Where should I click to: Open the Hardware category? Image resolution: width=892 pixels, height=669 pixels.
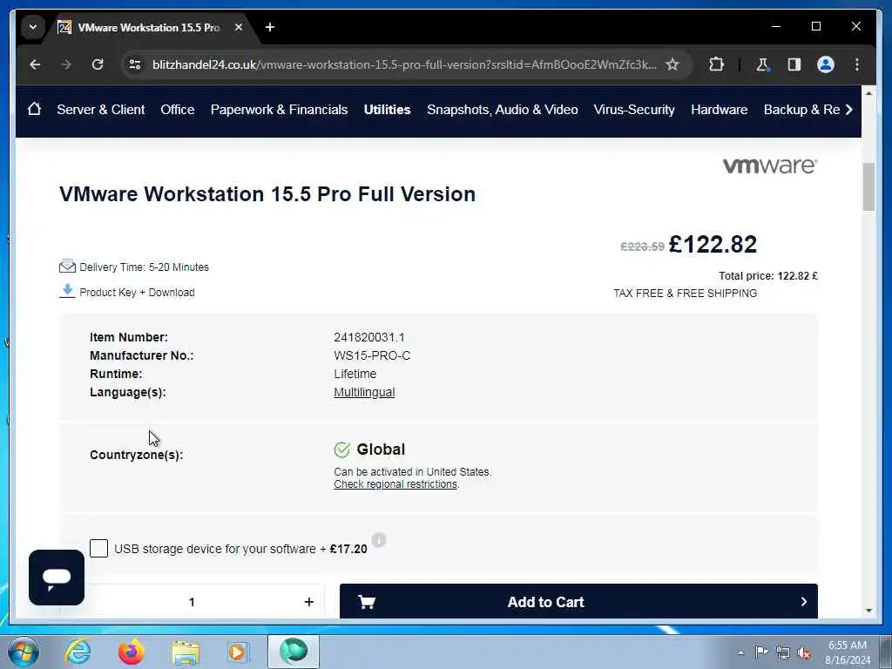(x=719, y=109)
